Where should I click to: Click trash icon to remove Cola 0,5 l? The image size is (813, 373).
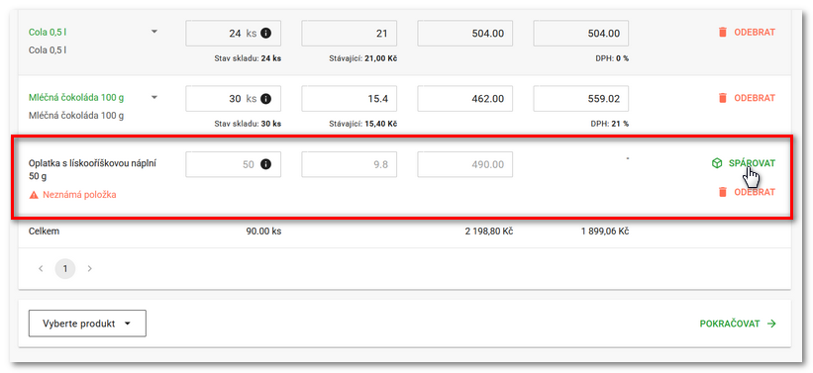click(x=722, y=32)
